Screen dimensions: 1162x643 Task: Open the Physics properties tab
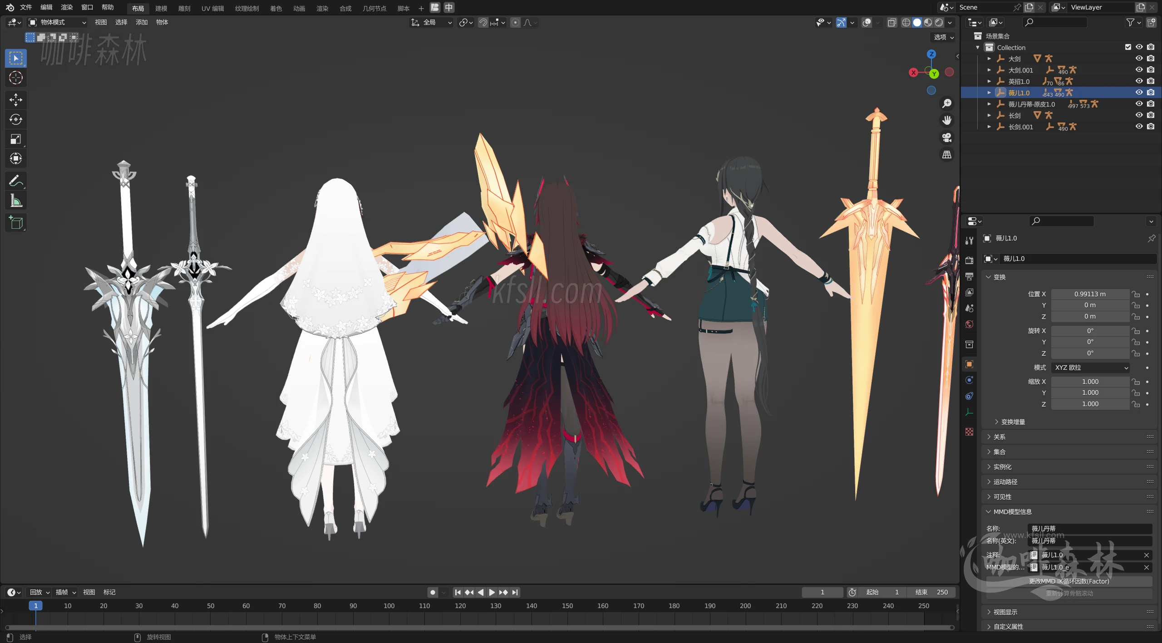point(969,380)
